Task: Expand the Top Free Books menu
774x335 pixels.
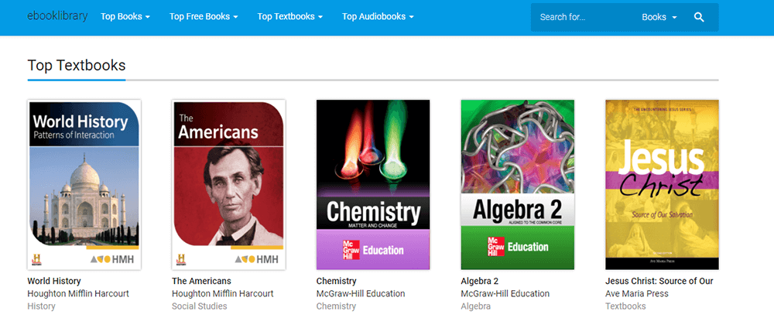Action: [204, 16]
